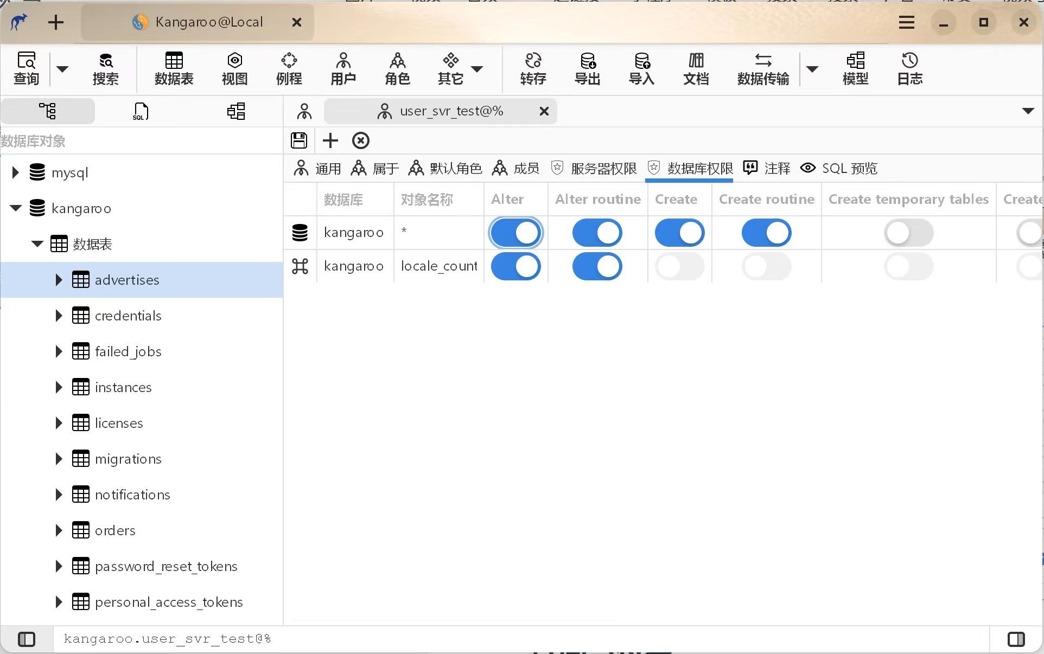Viewport: 1044px width, 654px height.
Task: Collapse the 数据表 tables node
Action: 37,244
